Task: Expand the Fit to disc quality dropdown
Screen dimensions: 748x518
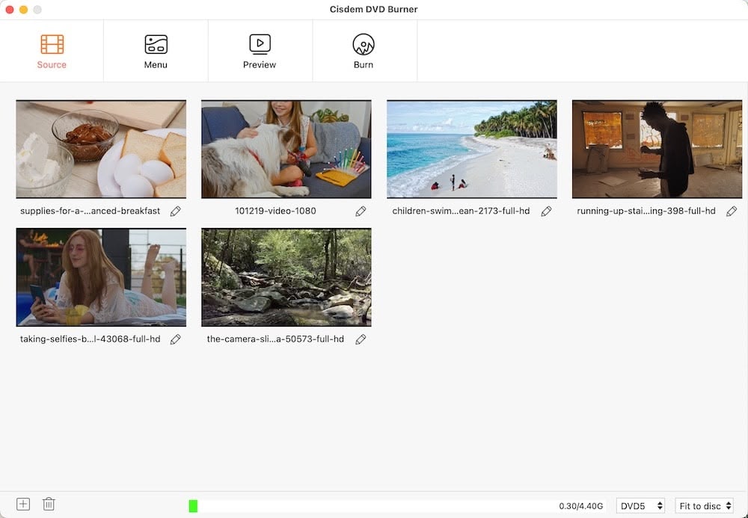Action: pos(704,506)
